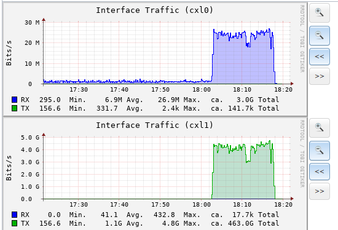Click the cxl1 TX max value 4.8G
Viewport: 338px width, 230px height.
170,223
